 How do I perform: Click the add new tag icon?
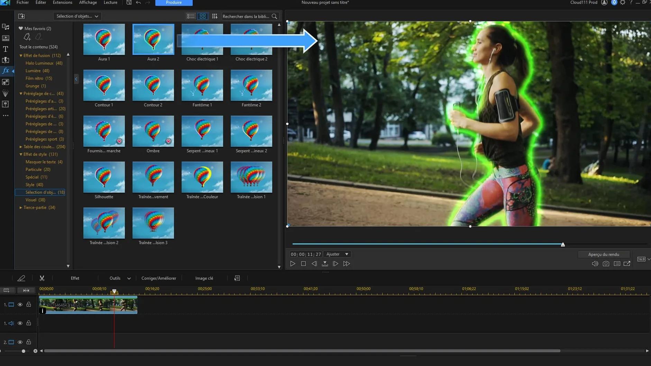pos(27,37)
